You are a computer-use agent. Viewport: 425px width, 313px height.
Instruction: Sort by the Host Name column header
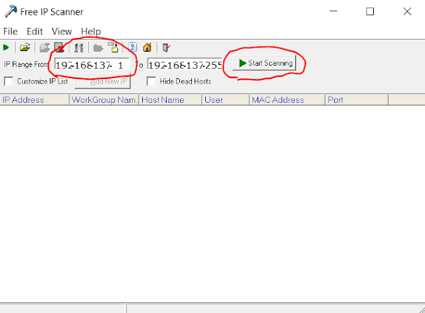(x=171, y=100)
